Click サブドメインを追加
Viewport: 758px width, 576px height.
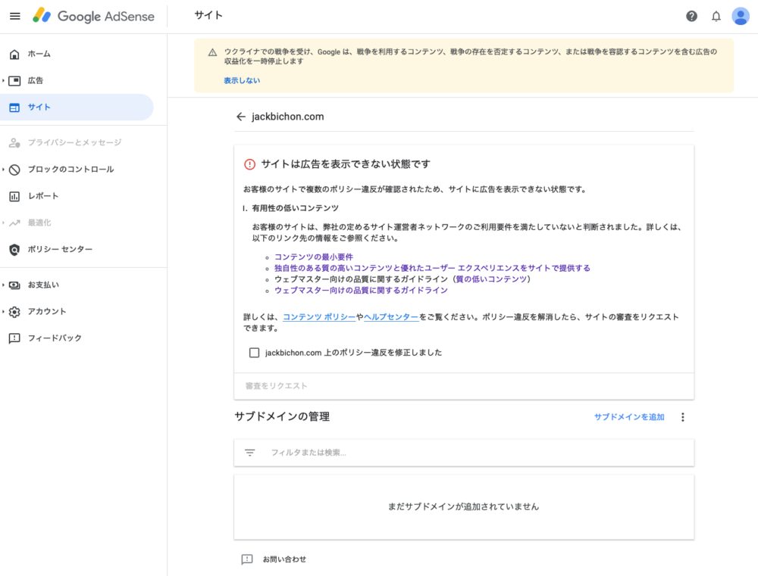pyautogui.click(x=629, y=417)
